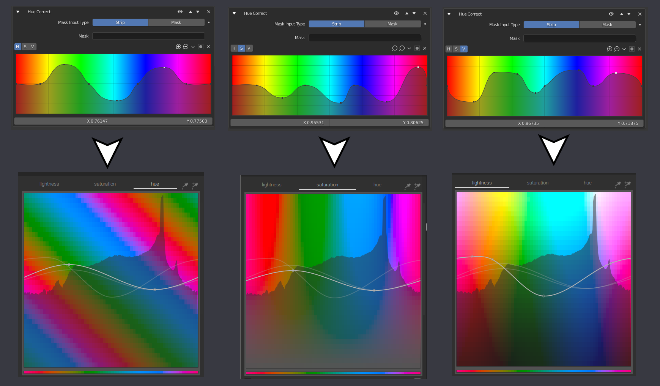This screenshot has width=660, height=386.
Task: Toggle eye visibility of Hue Correct, X 0.86735 panel
Action: click(611, 14)
